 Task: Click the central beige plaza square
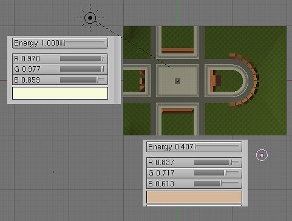point(177,81)
